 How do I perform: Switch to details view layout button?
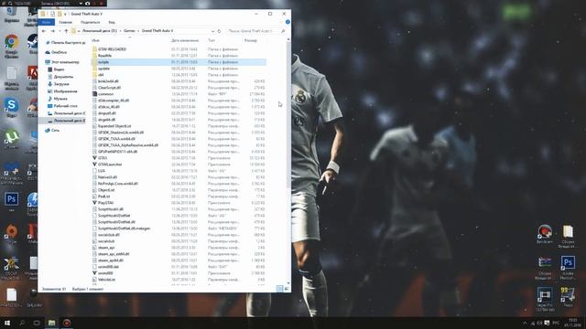click(279, 289)
